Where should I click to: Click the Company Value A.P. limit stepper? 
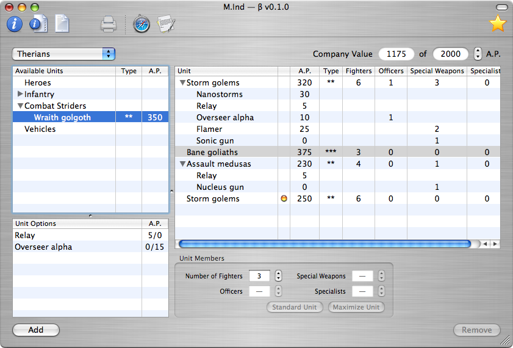pos(478,54)
